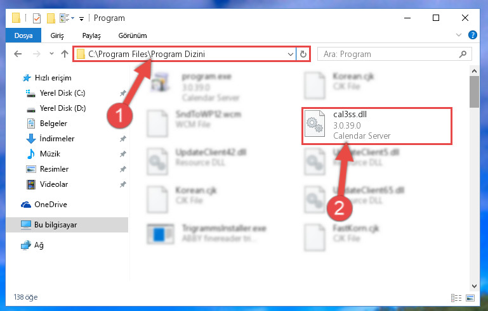Switch to details view layout icon
488x311 pixels.
pyautogui.click(x=456, y=298)
